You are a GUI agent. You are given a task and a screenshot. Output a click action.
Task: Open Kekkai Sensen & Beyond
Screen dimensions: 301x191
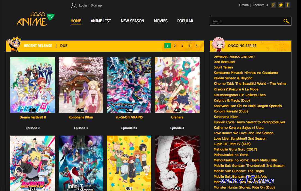233,78
